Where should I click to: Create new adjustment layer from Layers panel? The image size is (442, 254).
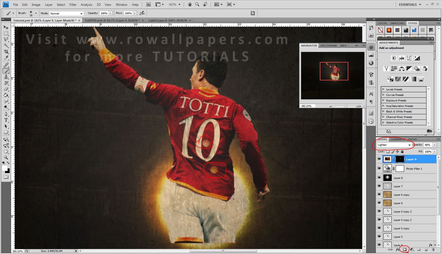point(412,250)
